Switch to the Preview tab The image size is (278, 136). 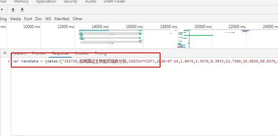pos(39,53)
